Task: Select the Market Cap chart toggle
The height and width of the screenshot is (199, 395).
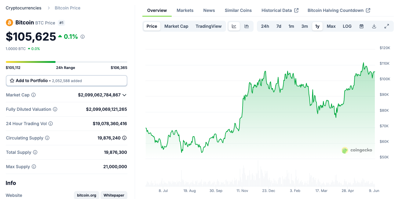Action: click(176, 26)
